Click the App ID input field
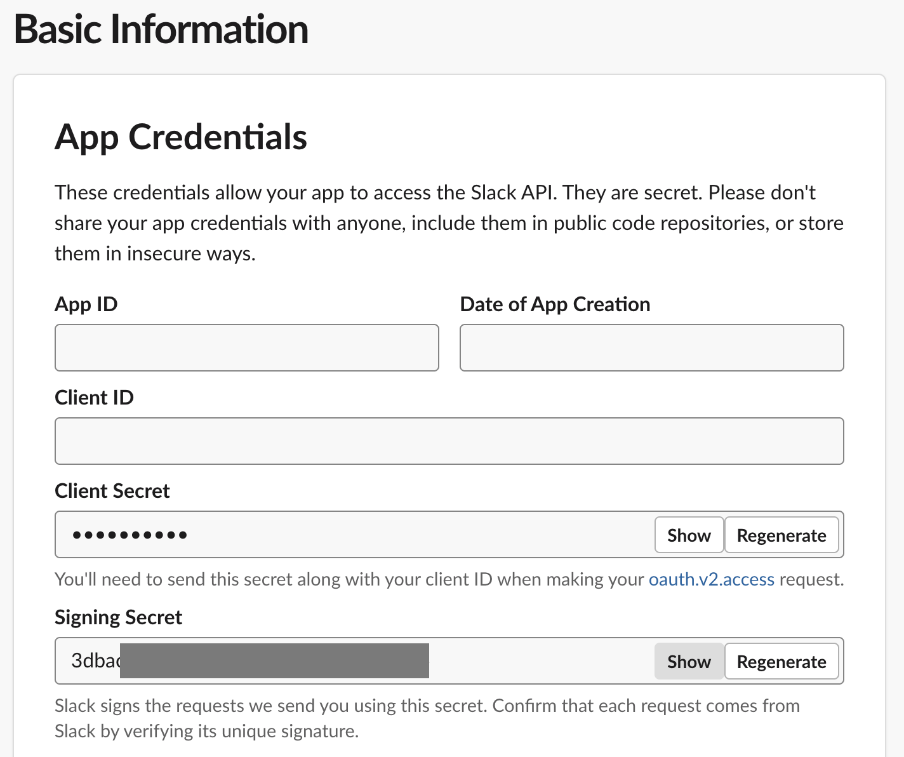Screen dimensions: 904x757 pos(246,347)
